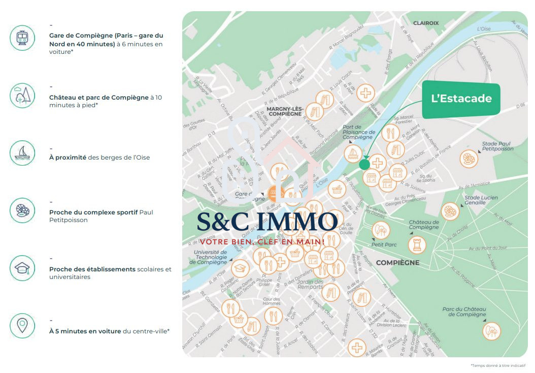Click the green L'Estacade label
The height and width of the screenshot is (373, 535).
(x=461, y=99)
